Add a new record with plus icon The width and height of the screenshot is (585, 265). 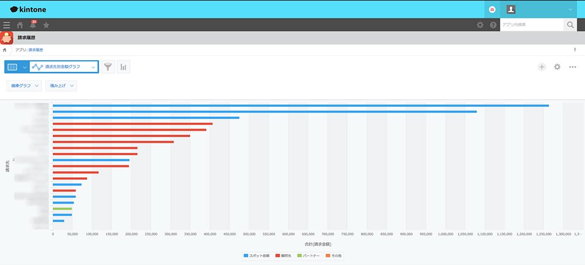tap(542, 67)
